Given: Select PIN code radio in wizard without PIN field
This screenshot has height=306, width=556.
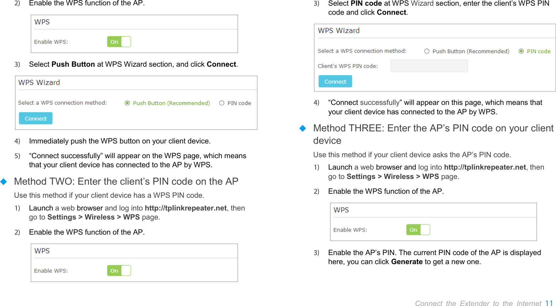Looking at the screenshot, I should (222, 103).
